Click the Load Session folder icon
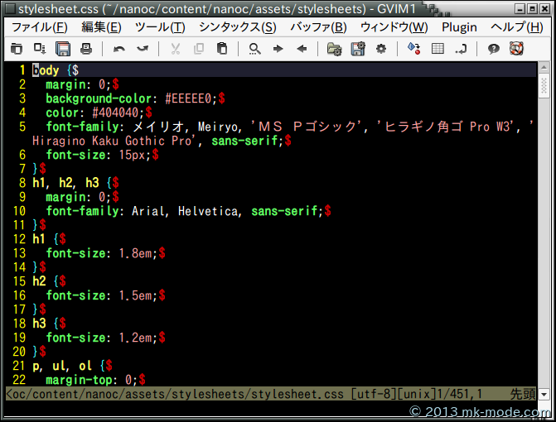 pyautogui.click(x=334, y=49)
